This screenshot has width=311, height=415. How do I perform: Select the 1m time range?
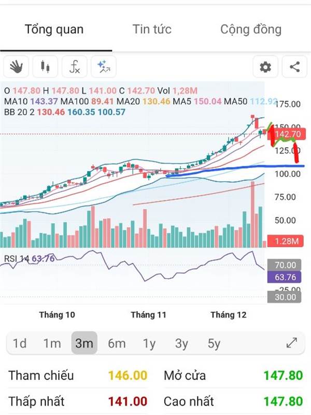[x=52, y=343]
